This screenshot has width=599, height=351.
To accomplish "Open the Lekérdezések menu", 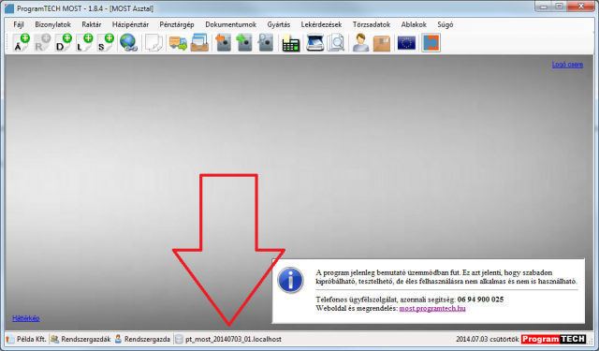I will click(x=321, y=24).
